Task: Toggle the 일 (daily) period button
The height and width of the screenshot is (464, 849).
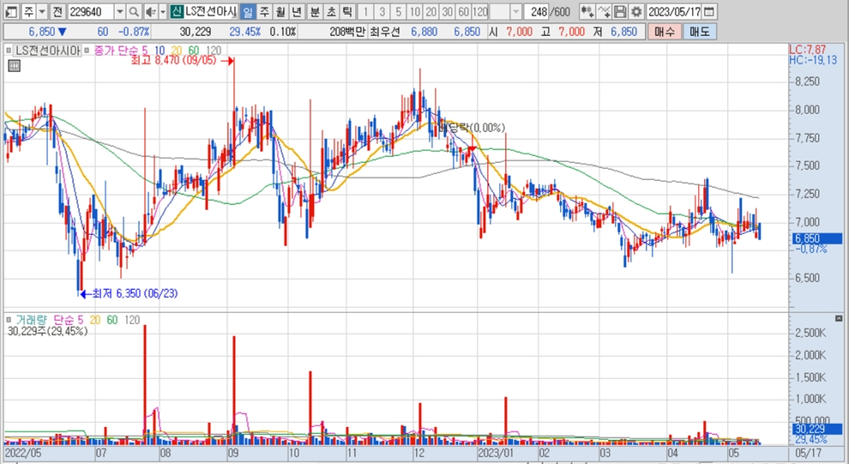Action: pos(247,12)
